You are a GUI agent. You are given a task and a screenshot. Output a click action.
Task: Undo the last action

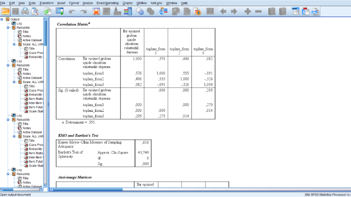click(x=72, y=11)
